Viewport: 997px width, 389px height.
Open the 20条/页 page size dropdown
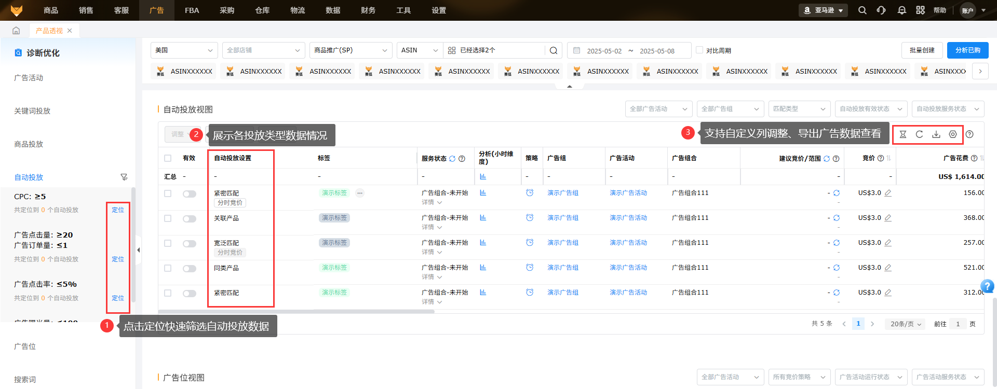click(906, 324)
